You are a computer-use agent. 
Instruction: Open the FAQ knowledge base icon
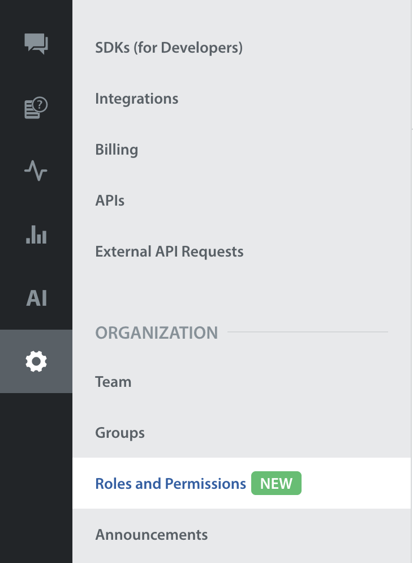click(36, 108)
